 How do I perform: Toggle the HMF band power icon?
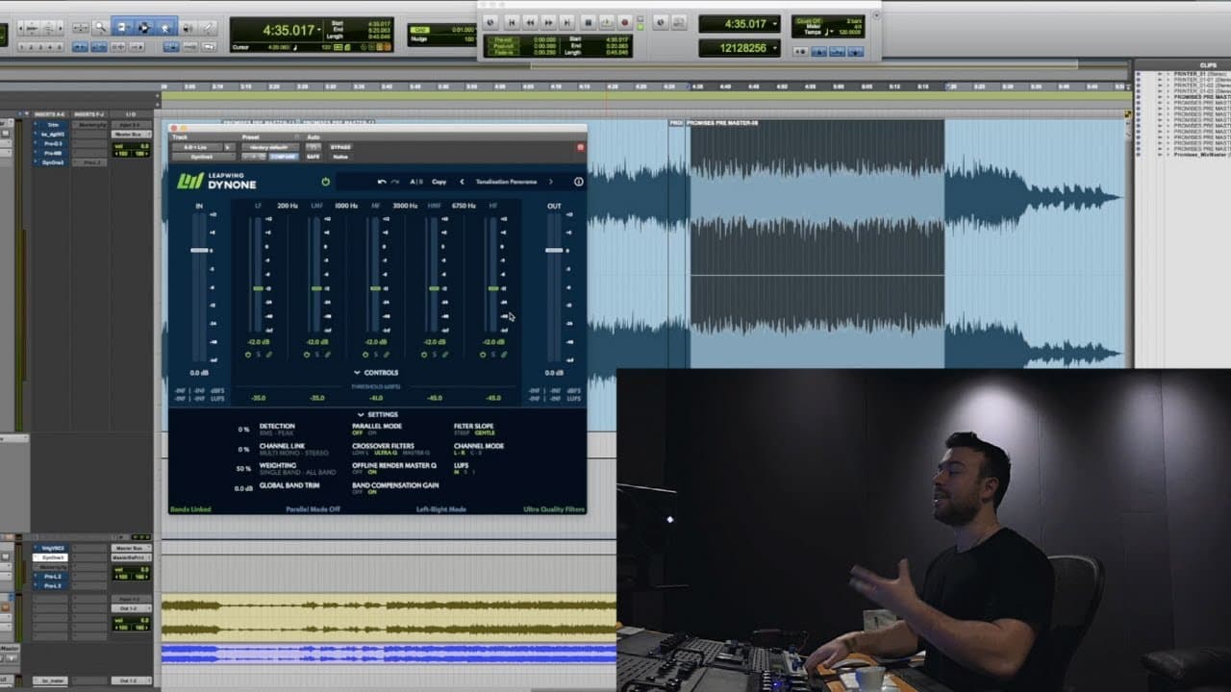click(424, 355)
